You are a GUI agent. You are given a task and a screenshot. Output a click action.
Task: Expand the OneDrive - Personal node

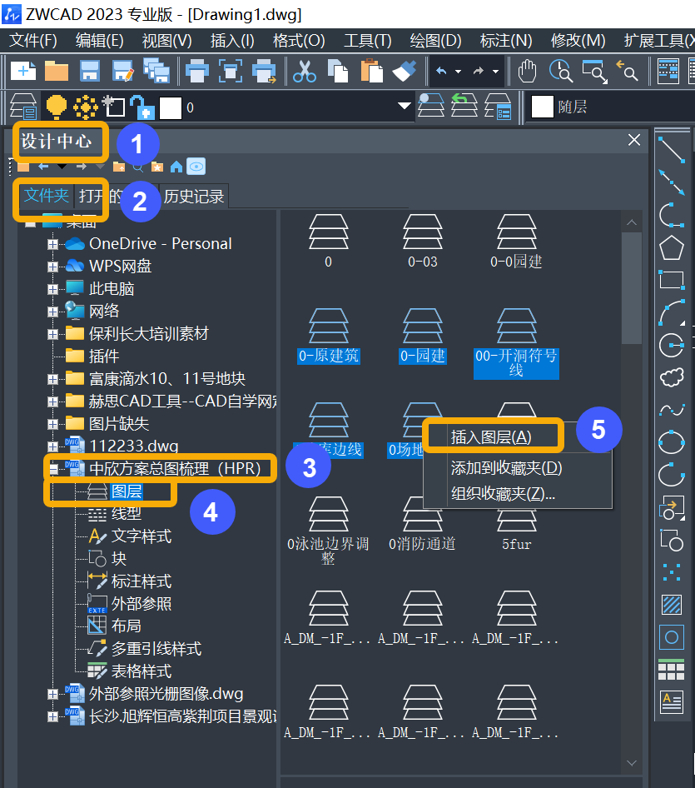coord(52,244)
